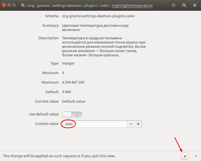Image resolution: width=201 pixels, height=161 pixels.
Task: Click the path bar root search icon
Action: pos(23,5)
